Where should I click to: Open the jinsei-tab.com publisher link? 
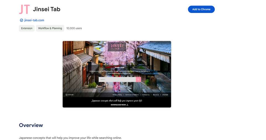click(x=34, y=20)
